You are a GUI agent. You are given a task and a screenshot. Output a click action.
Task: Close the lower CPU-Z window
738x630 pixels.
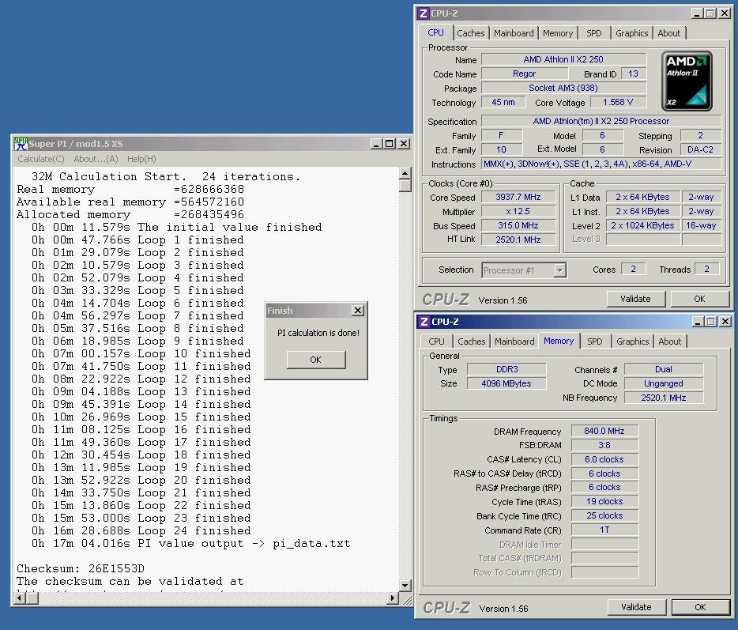tap(725, 322)
